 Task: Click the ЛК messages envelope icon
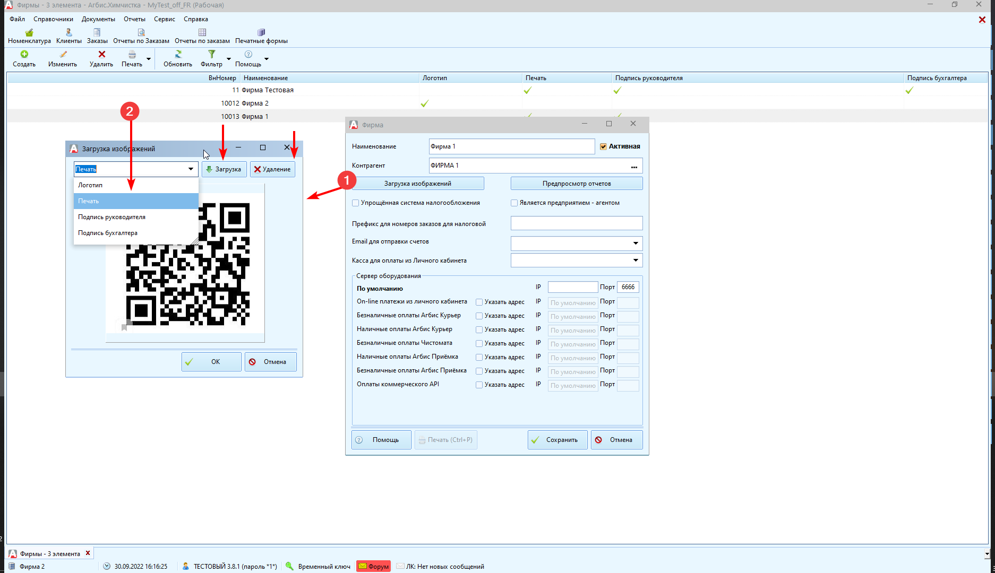(400, 566)
